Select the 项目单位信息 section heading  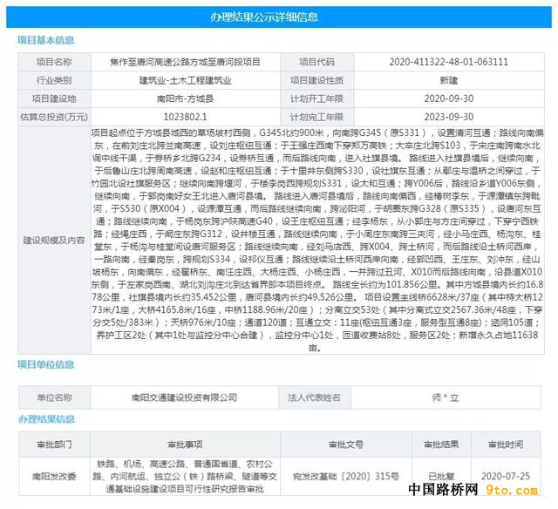point(46,364)
